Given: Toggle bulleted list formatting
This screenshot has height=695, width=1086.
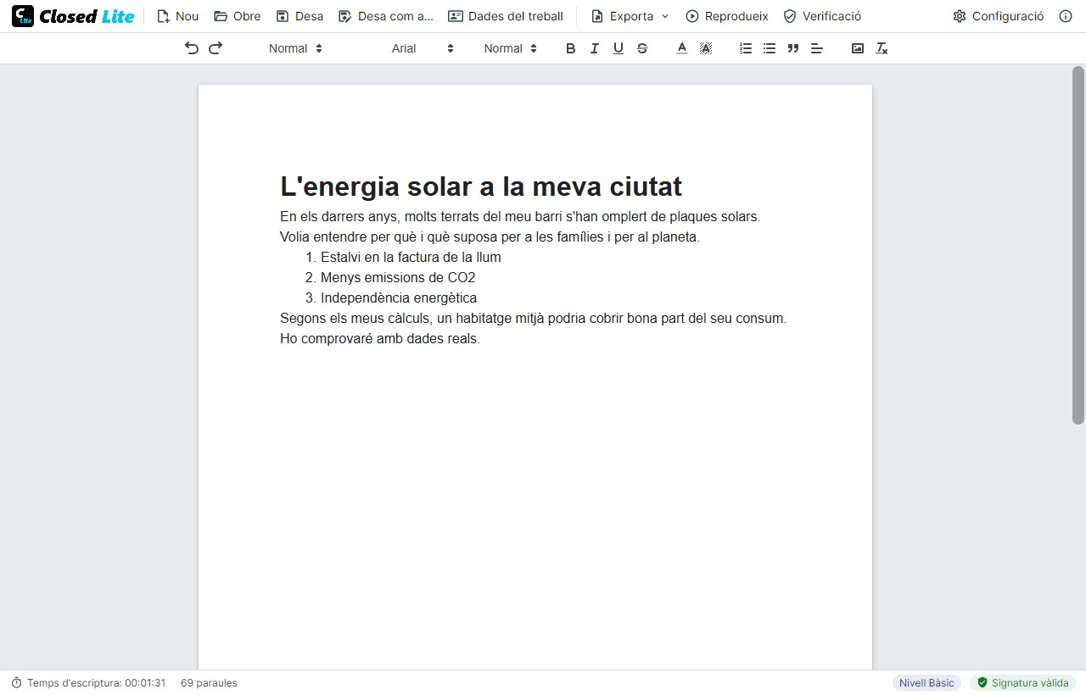Looking at the screenshot, I should coord(770,48).
